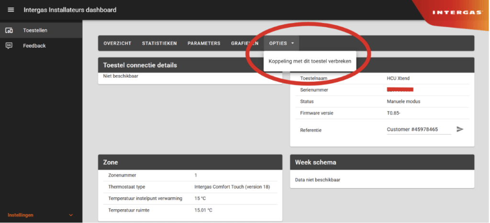The width and height of the screenshot is (490, 223).
Task: Click the 15.01 °C room temperature value
Action: point(203,210)
